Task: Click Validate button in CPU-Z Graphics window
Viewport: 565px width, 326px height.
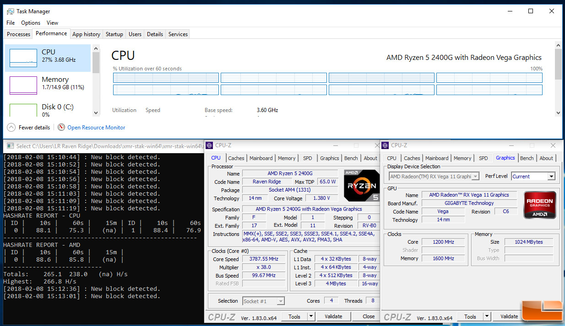Action: pyautogui.click(x=509, y=316)
